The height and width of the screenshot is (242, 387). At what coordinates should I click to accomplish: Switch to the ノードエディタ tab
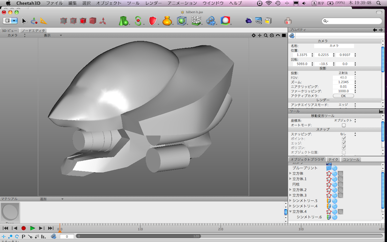pos(33,30)
